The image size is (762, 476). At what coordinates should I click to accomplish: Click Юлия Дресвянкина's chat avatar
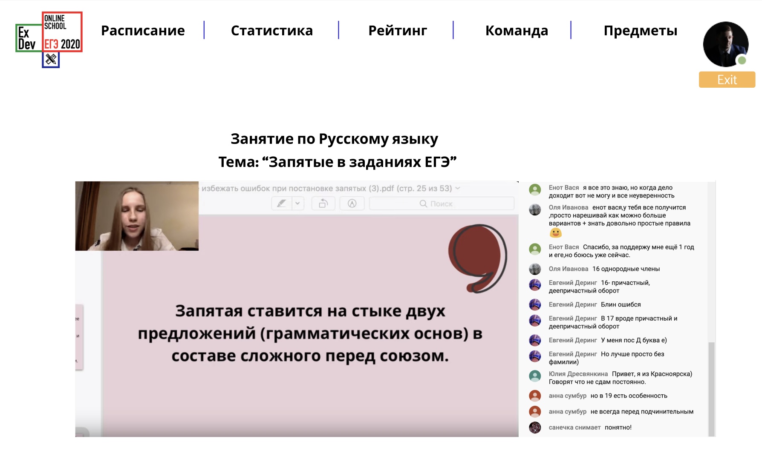535,376
